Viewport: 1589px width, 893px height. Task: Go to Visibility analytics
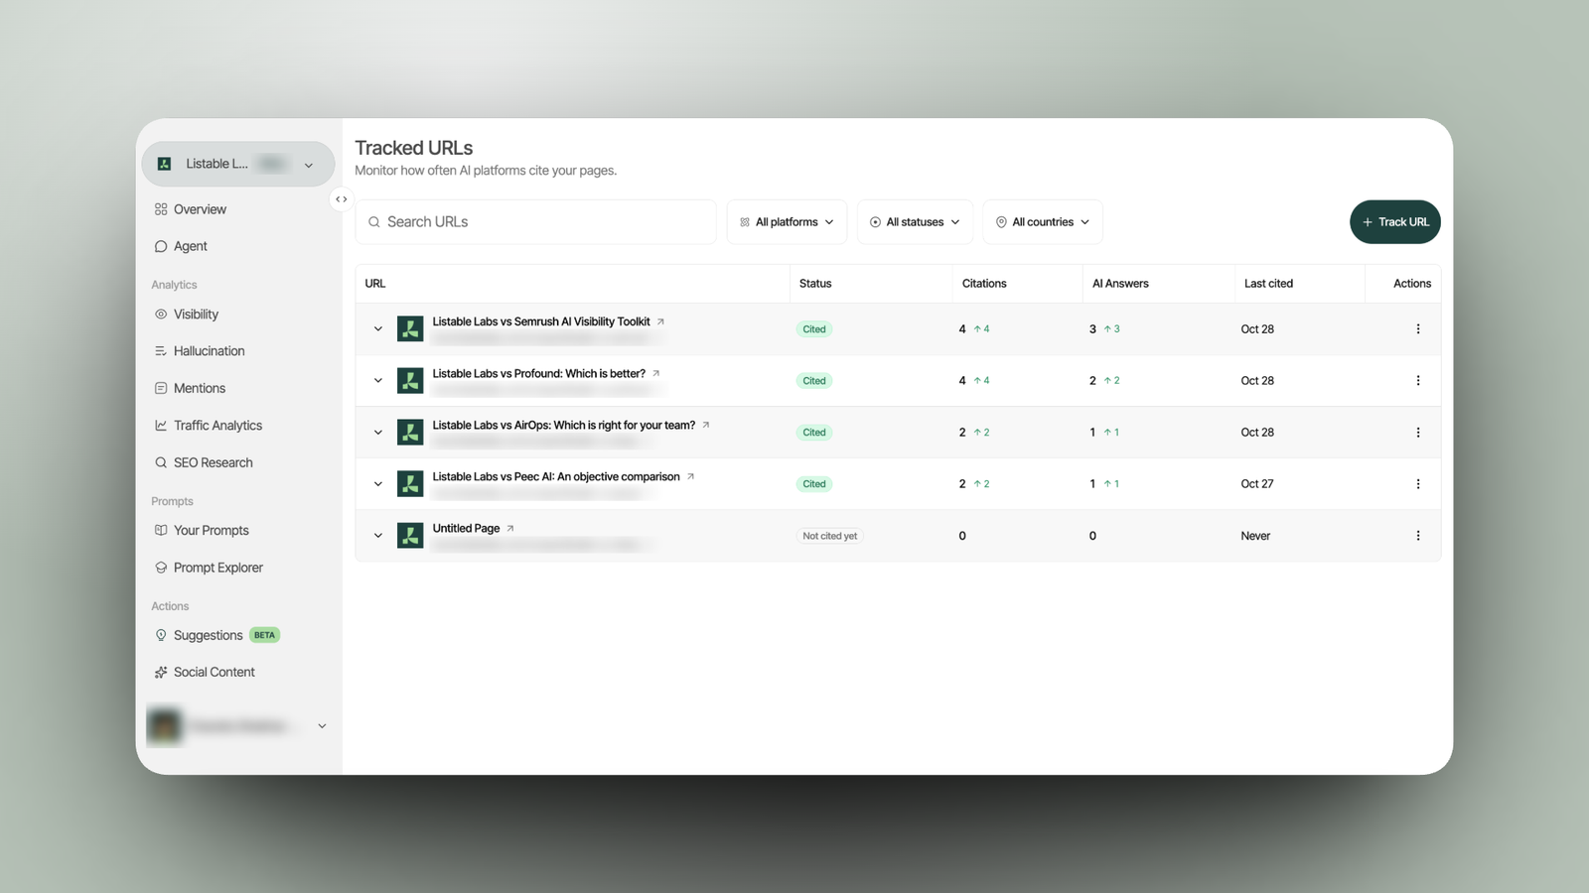(186, 315)
